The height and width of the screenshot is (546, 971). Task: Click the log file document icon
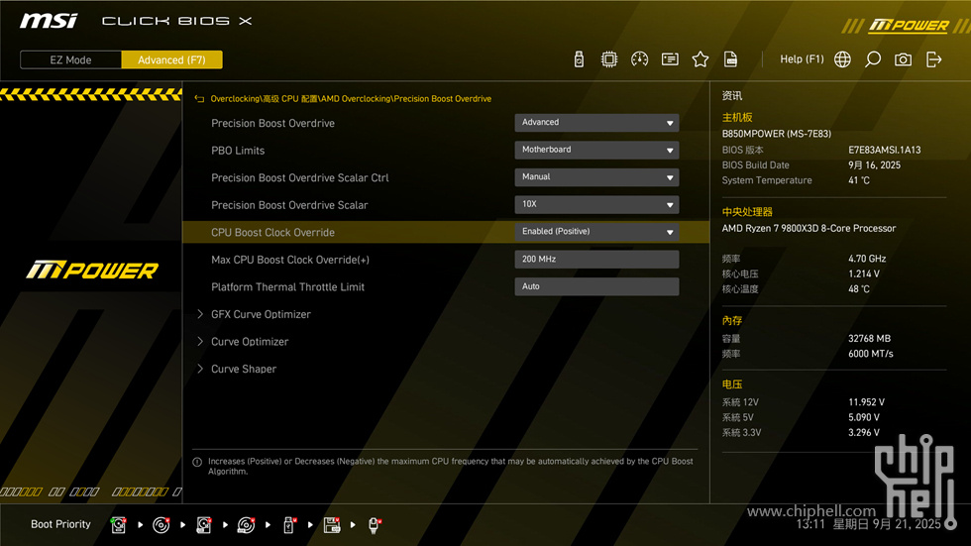coord(730,59)
